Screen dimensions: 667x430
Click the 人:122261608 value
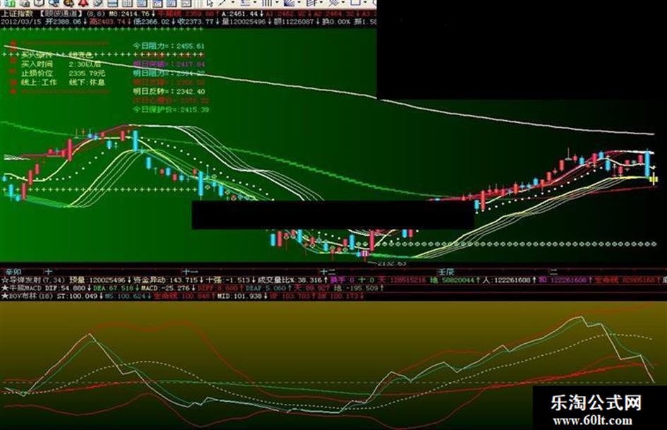tap(507, 280)
